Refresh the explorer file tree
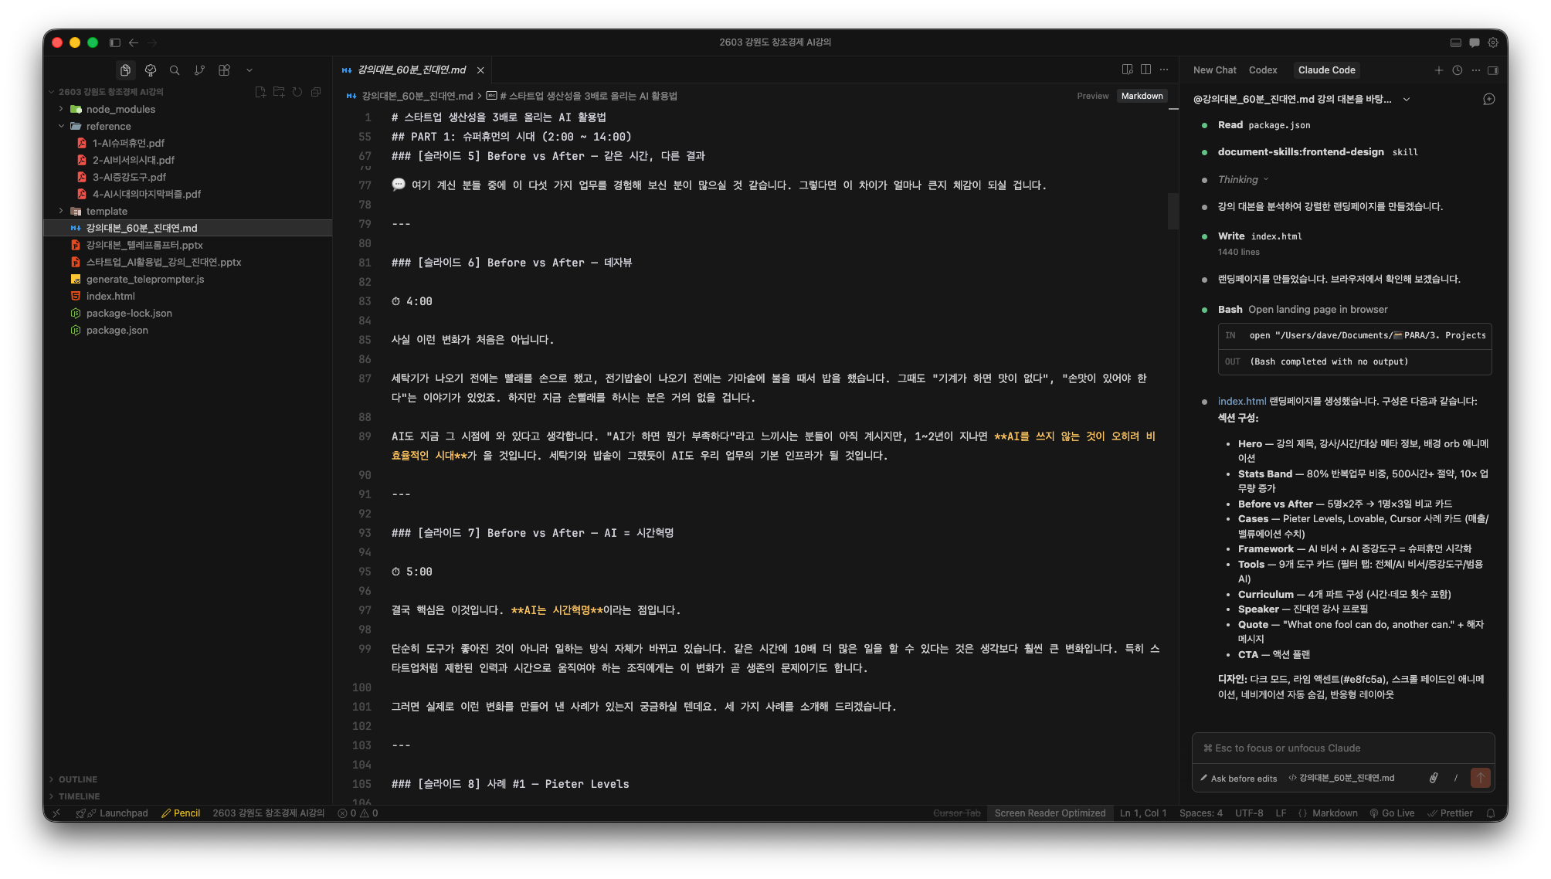Viewport: 1551px width, 879px height. click(297, 92)
